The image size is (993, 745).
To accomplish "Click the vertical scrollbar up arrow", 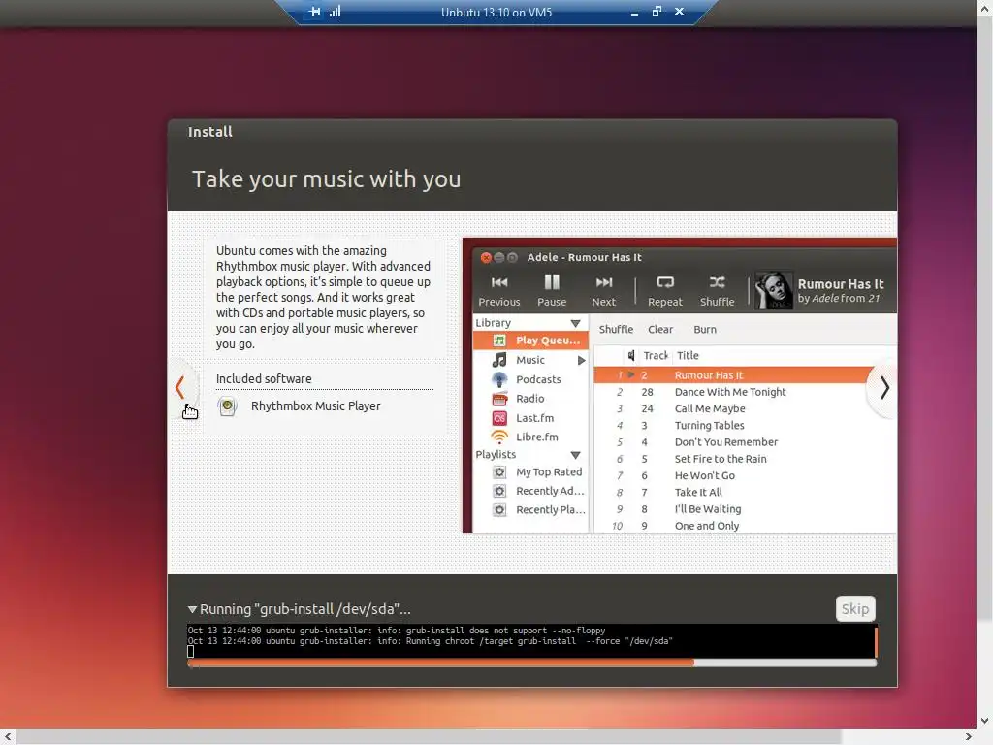I will point(985,7).
